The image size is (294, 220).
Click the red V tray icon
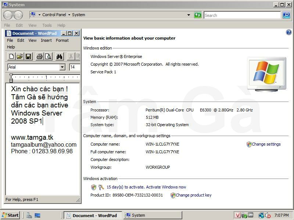coord(237,215)
